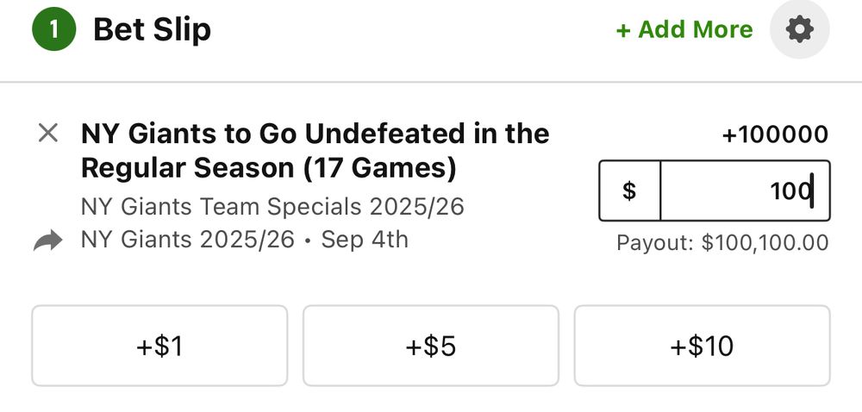Click the 100 stake value
The width and height of the screenshot is (862, 412).
[791, 191]
